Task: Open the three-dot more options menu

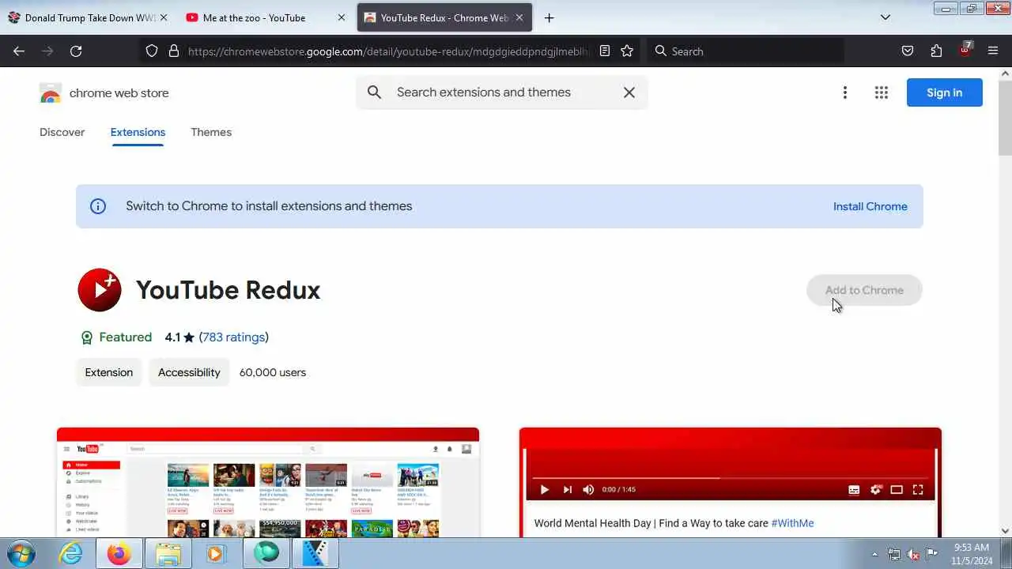Action: (844, 92)
